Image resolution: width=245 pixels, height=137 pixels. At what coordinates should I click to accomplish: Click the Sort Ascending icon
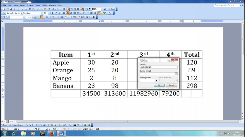point(87,17)
